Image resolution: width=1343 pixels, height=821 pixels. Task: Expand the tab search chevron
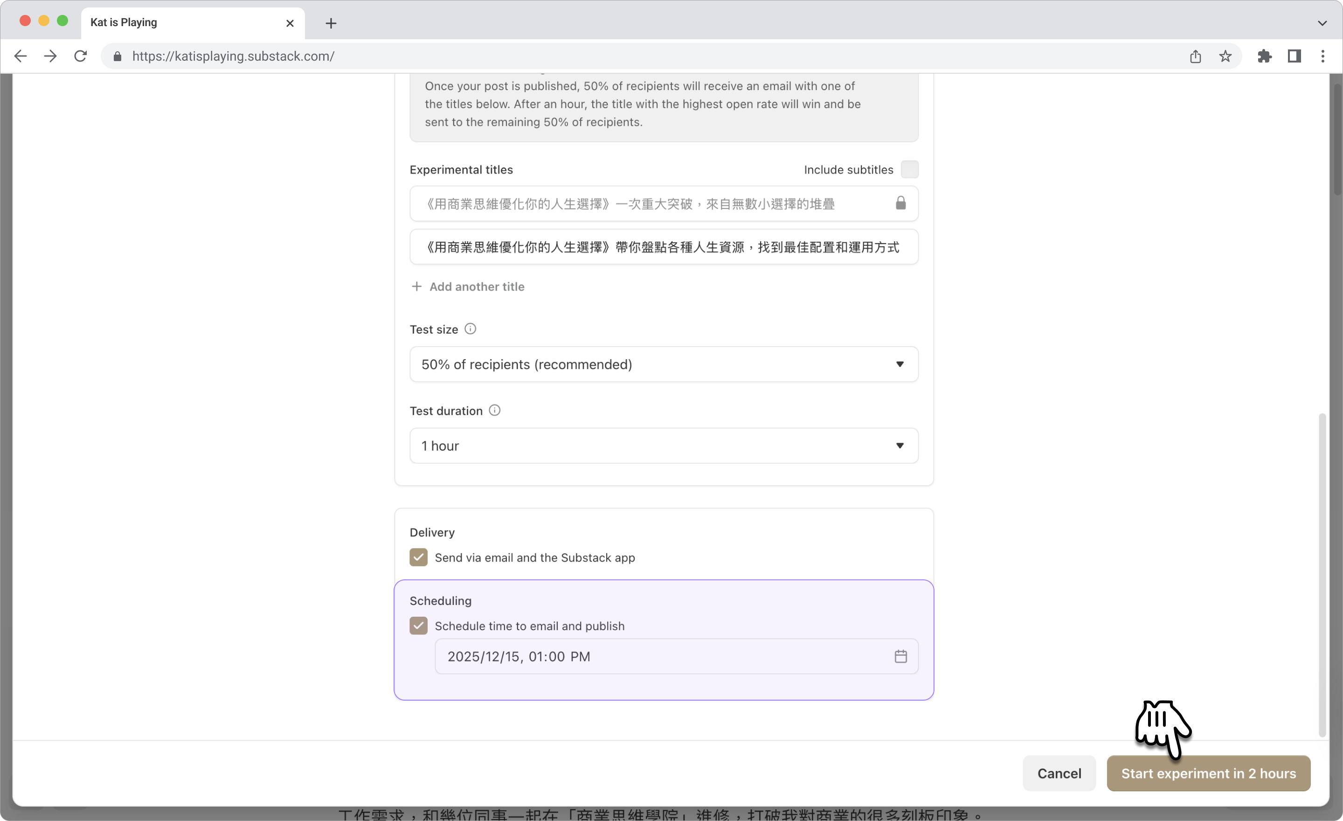(1322, 23)
